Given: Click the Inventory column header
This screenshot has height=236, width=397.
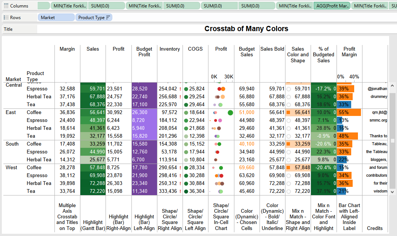Looking at the screenshot, I should click(170, 49).
